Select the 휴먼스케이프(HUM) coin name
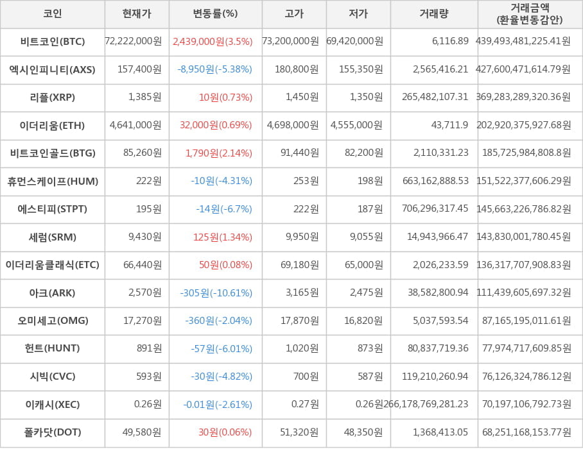 [x=53, y=182]
